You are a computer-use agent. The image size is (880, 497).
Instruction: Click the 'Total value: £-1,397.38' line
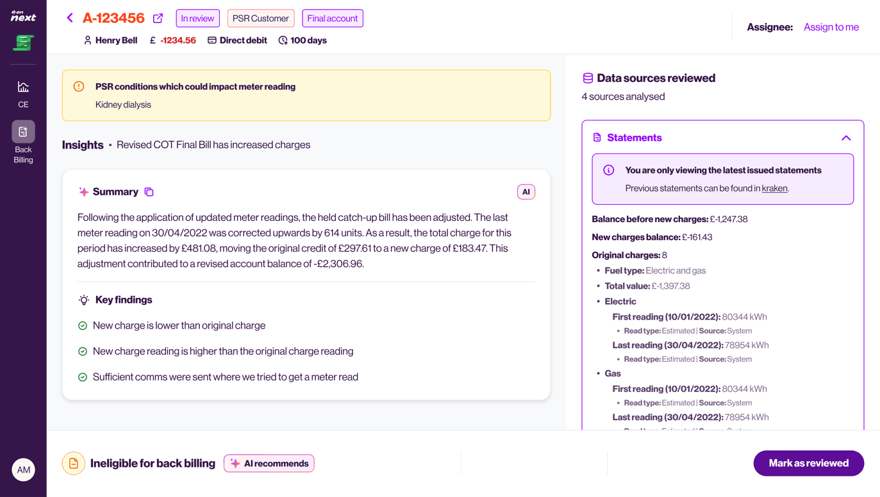[x=647, y=286]
